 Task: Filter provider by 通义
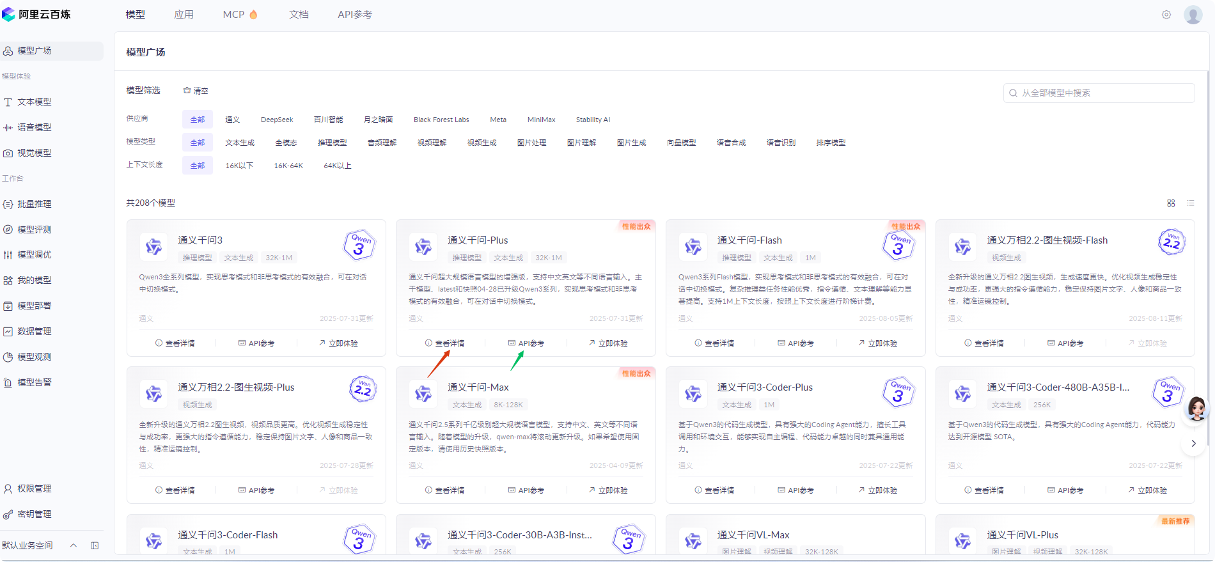click(x=233, y=120)
